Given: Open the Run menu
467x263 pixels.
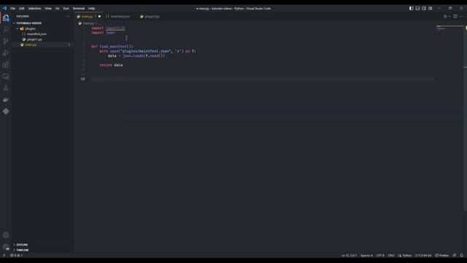Looking at the screenshot, I should click(x=66, y=8).
